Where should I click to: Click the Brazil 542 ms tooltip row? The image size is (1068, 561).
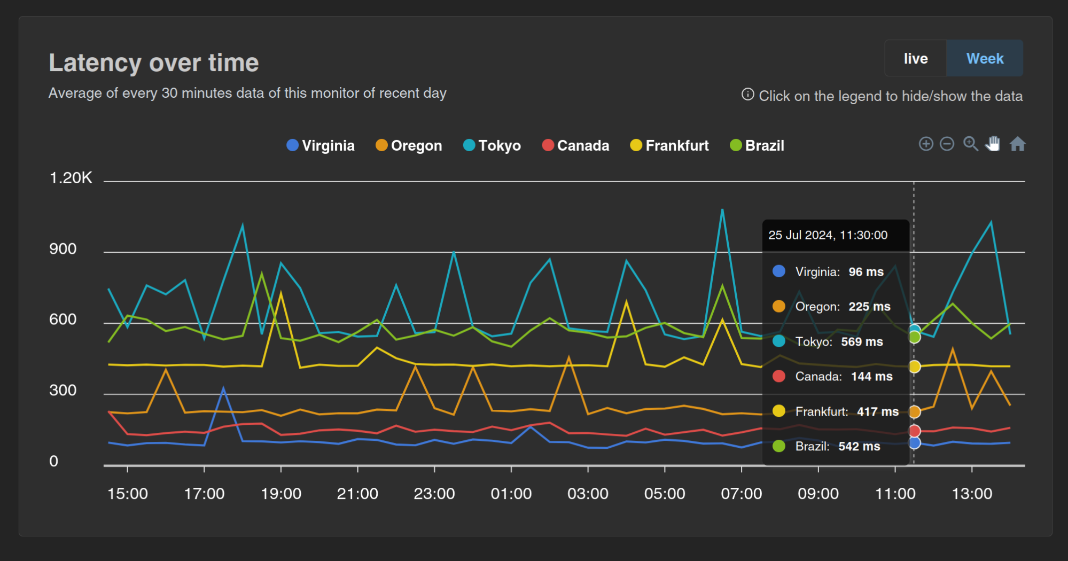[x=836, y=446]
